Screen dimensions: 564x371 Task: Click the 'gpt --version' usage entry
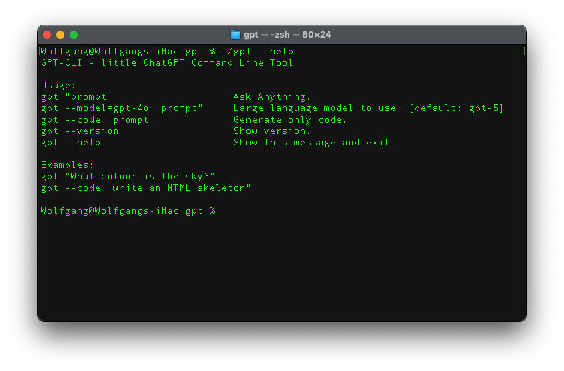coord(80,131)
